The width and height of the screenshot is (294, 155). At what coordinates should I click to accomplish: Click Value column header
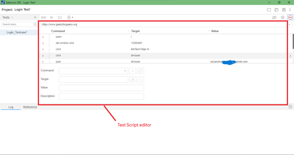tap(215, 31)
